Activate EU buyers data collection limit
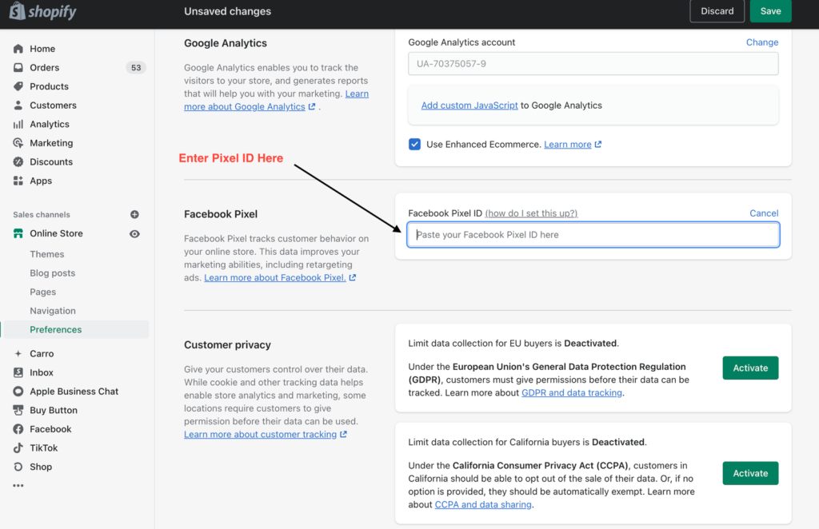Screen dimensions: 819x529 tap(750, 368)
